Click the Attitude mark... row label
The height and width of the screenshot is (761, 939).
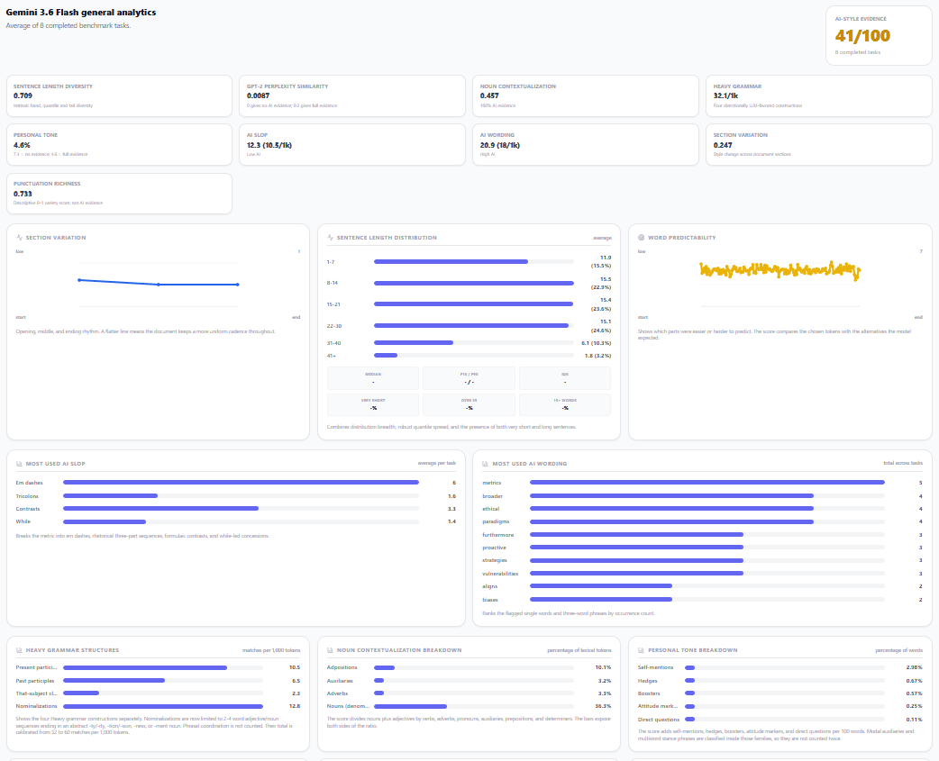point(658,706)
